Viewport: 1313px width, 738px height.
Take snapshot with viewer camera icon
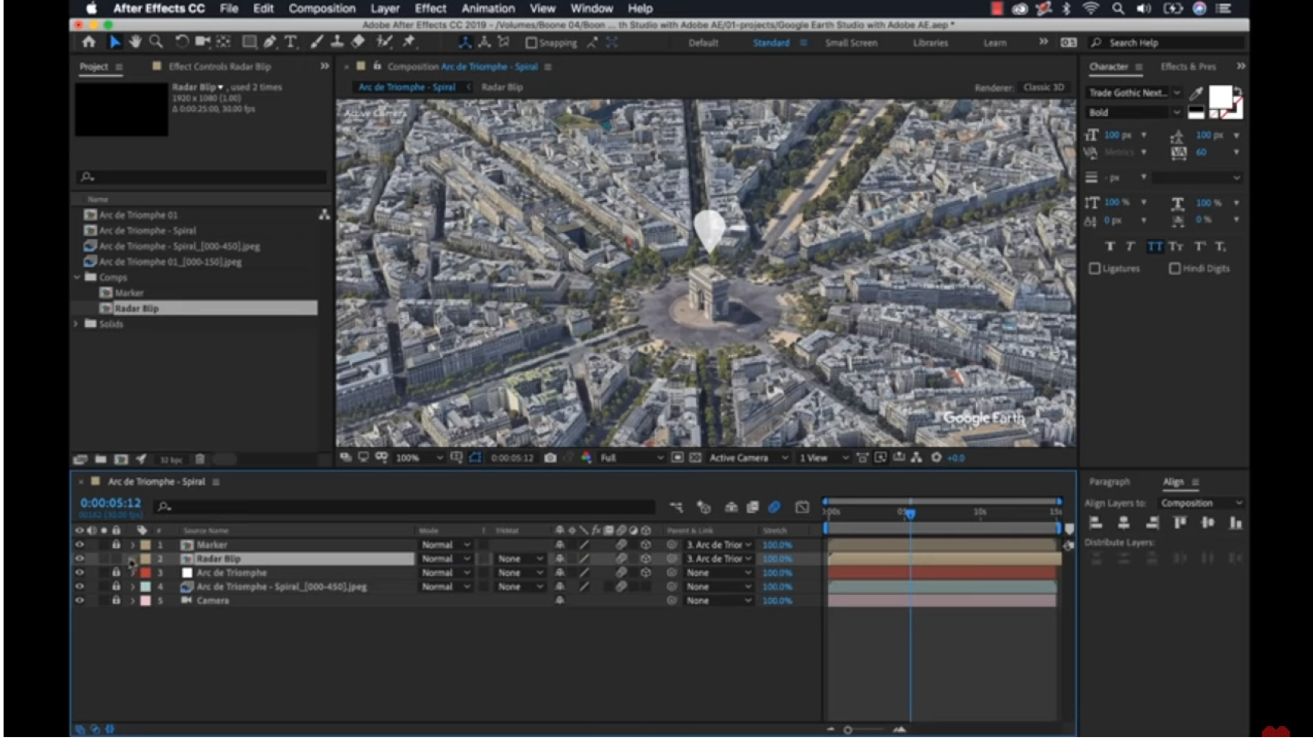550,458
